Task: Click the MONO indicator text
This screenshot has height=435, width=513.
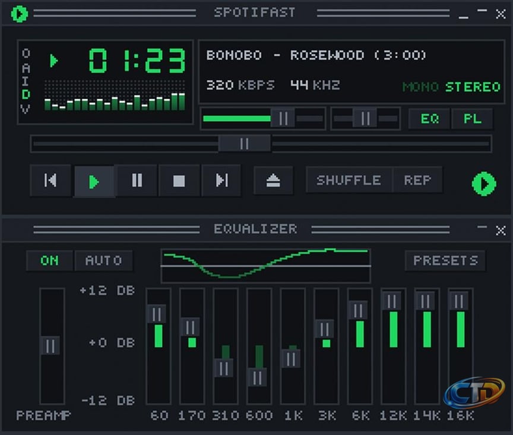Action: [420, 87]
